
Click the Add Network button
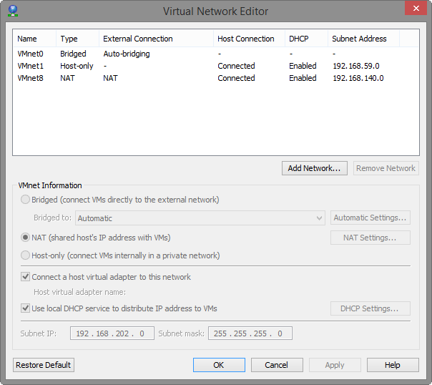[315, 168]
